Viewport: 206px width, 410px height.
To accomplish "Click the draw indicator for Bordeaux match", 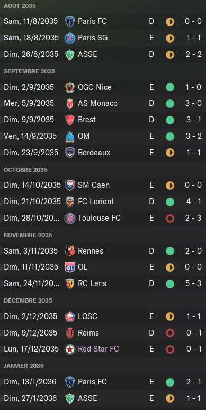I will point(170,153).
